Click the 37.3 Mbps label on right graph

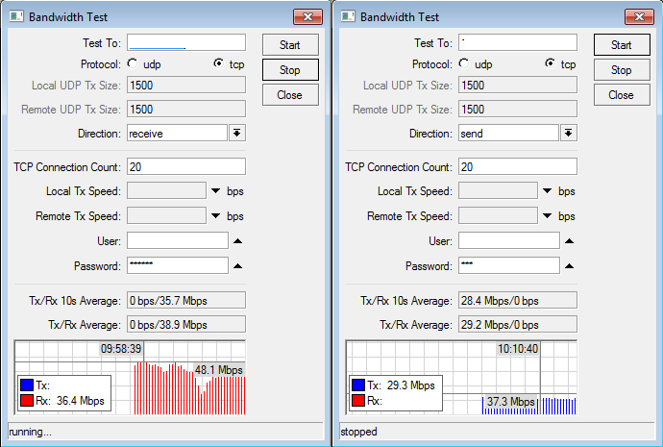[x=511, y=401]
